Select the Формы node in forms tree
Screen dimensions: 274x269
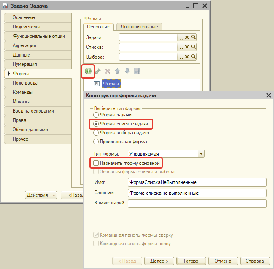click(x=111, y=84)
